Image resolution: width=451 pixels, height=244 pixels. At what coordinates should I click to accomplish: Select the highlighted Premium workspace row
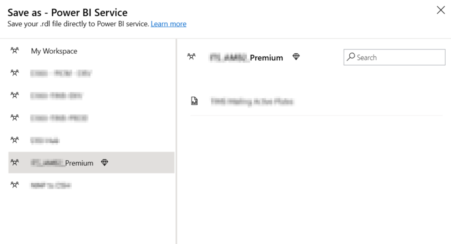[x=91, y=163]
